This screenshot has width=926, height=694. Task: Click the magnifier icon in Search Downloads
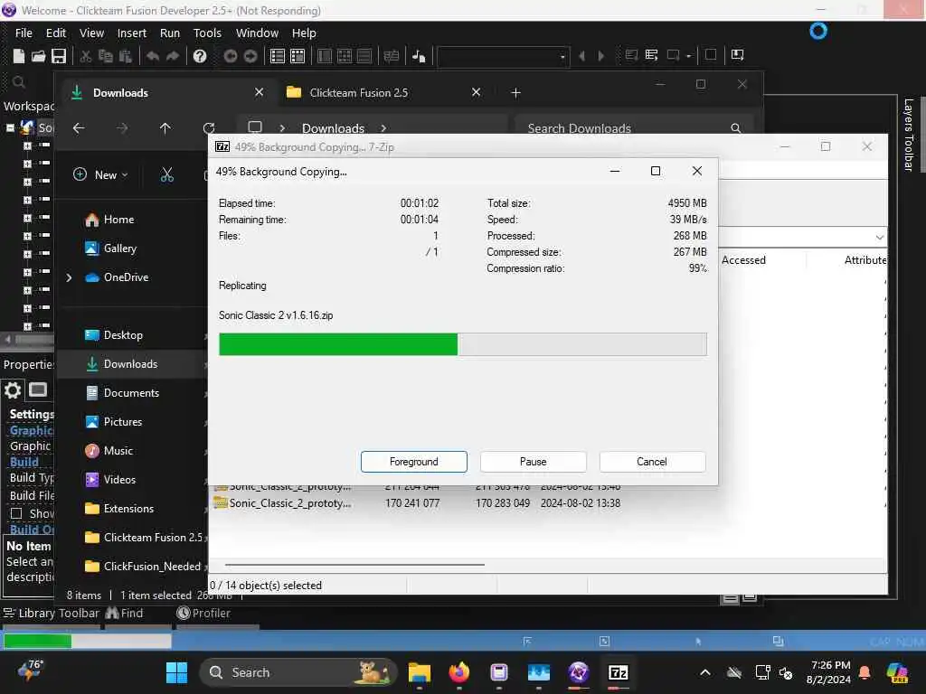pos(735,128)
